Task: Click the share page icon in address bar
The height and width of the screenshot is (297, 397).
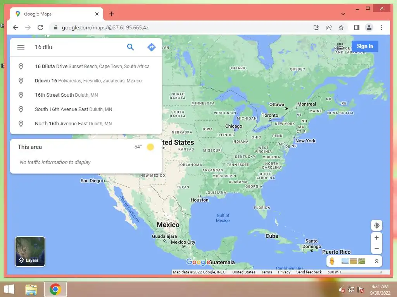Action: [x=329, y=27]
